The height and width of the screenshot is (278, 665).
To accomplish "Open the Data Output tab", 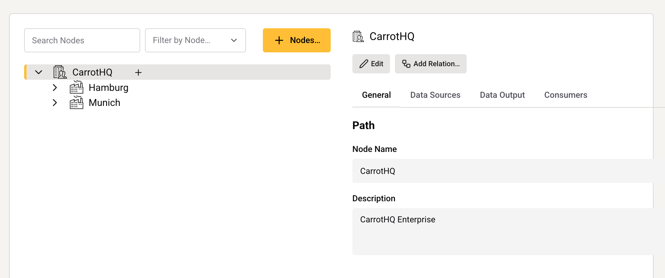I will click(502, 95).
